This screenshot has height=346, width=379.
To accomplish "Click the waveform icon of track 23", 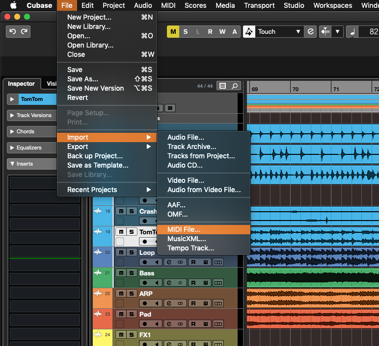I will point(98,314).
